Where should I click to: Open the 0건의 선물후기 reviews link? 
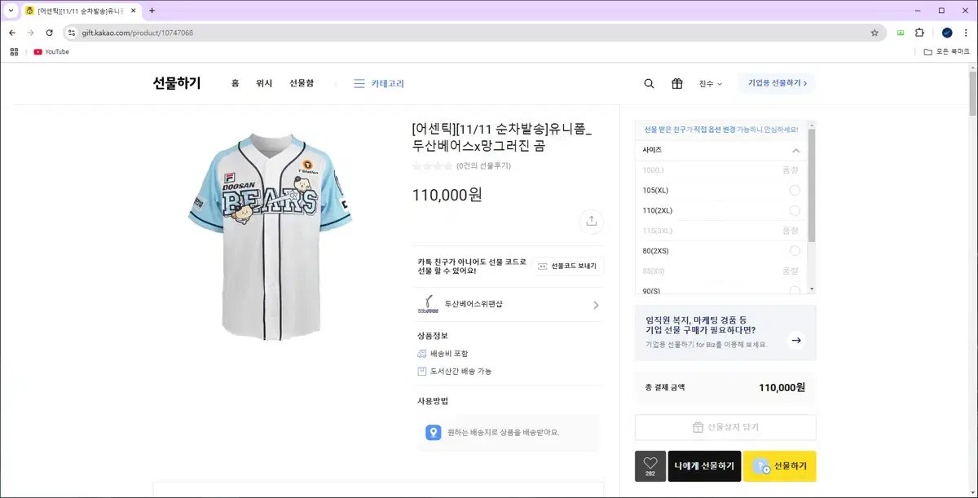tap(483, 165)
